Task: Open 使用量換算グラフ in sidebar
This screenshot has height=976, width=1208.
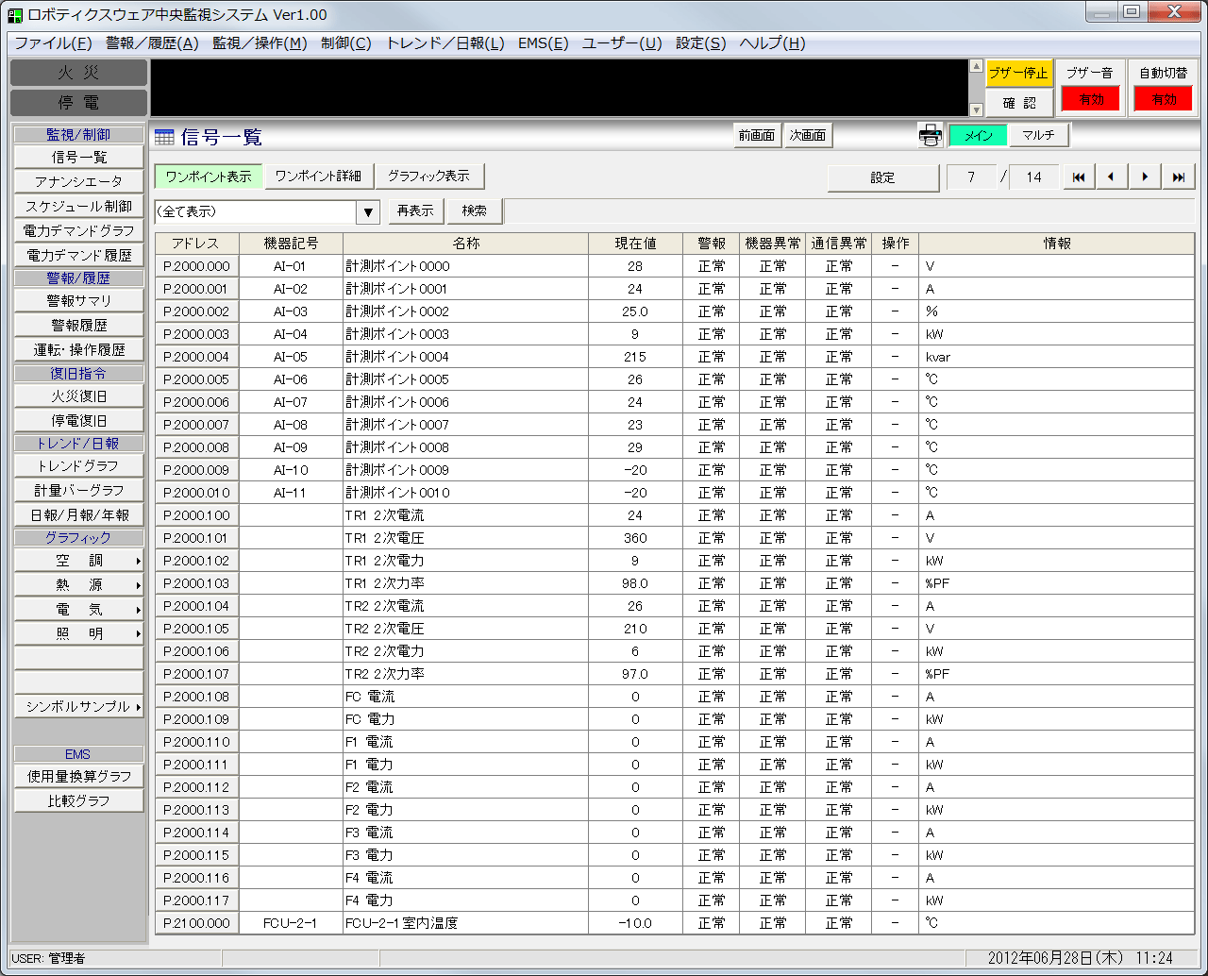Action: pos(79,777)
